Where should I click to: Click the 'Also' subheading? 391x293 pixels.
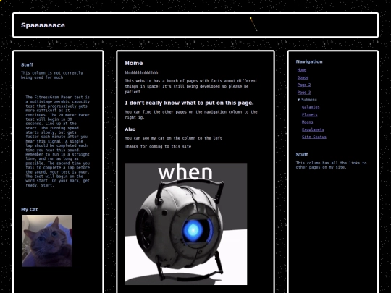(x=130, y=129)
